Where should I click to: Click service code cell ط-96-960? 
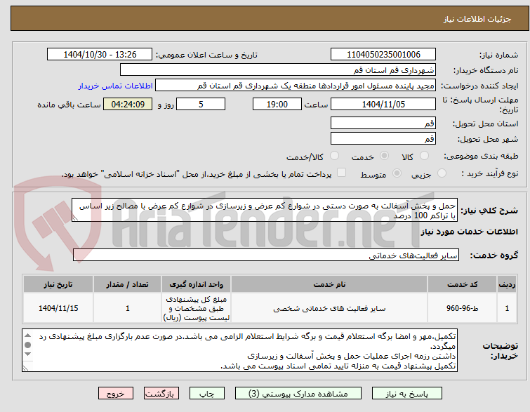(x=462, y=308)
